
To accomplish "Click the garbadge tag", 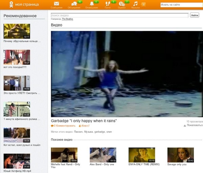I will point(99,132).
